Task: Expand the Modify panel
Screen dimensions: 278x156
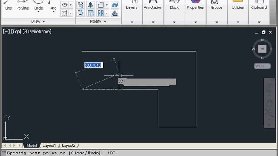Action: click(x=98, y=21)
